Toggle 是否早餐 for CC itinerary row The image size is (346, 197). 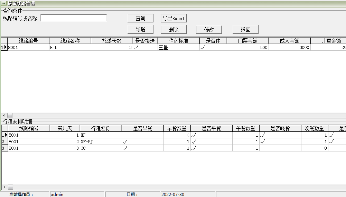(x=125, y=148)
